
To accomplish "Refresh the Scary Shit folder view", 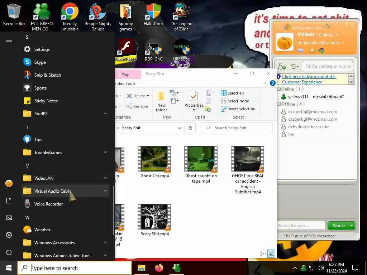I will pyautogui.click(x=190, y=128).
